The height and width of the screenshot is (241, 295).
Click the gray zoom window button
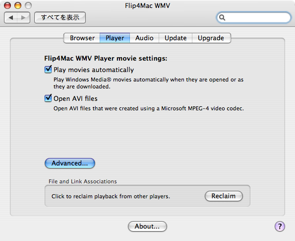[x=28, y=5]
